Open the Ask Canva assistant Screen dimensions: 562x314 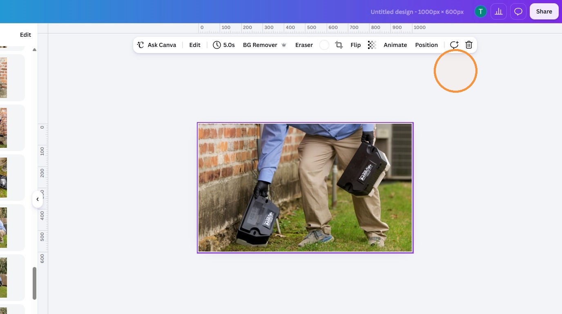[x=157, y=45]
